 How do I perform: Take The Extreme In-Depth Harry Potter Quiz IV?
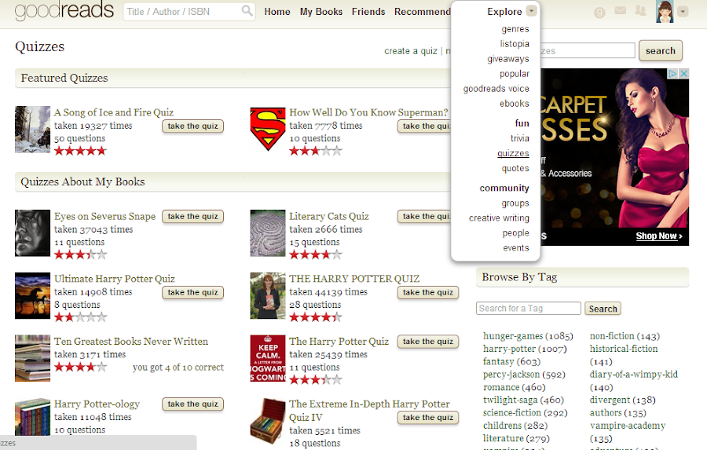(x=428, y=418)
